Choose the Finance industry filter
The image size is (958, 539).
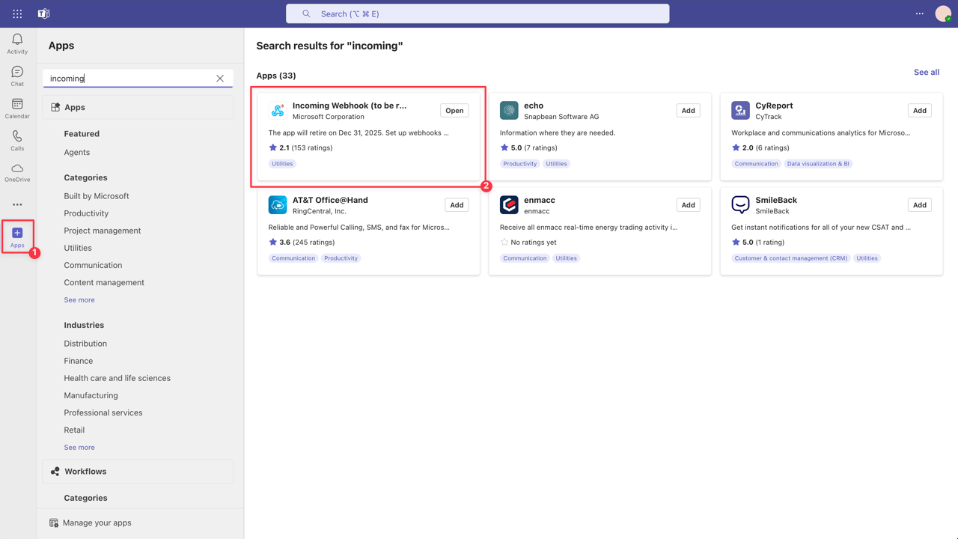(x=78, y=360)
